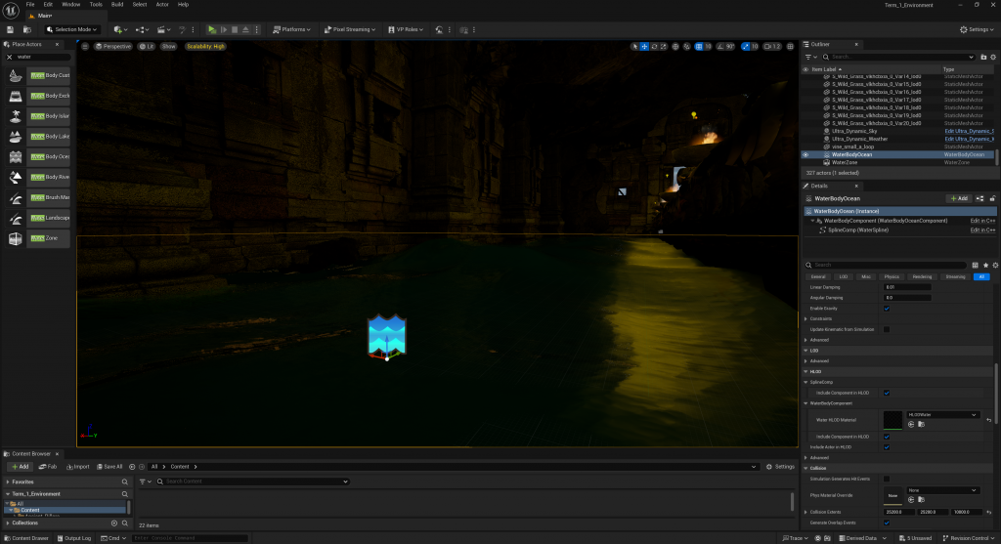Click the Add component button in Details
This screenshot has height=544, width=1001.
pyautogui.click(x=959, y=198)
